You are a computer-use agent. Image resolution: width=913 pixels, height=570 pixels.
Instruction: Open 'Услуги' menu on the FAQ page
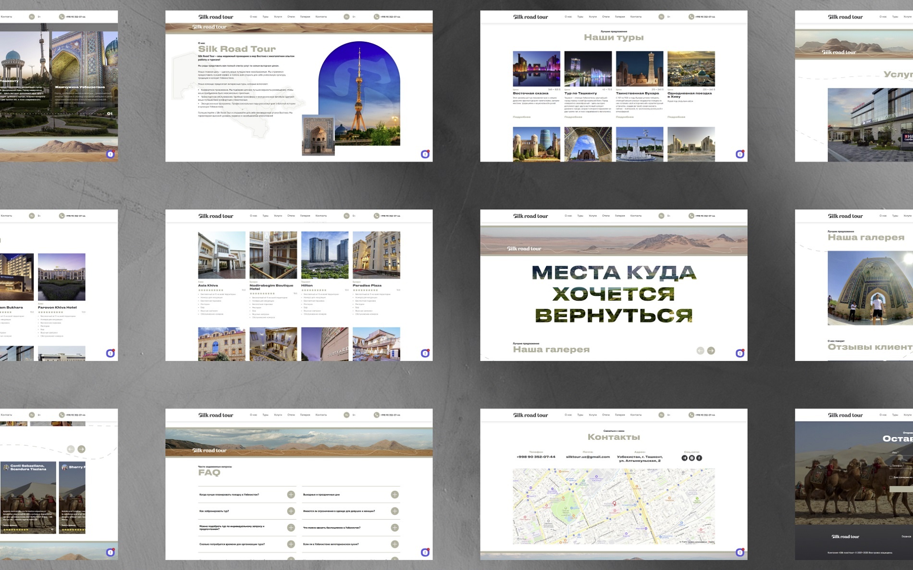(278, 415)
